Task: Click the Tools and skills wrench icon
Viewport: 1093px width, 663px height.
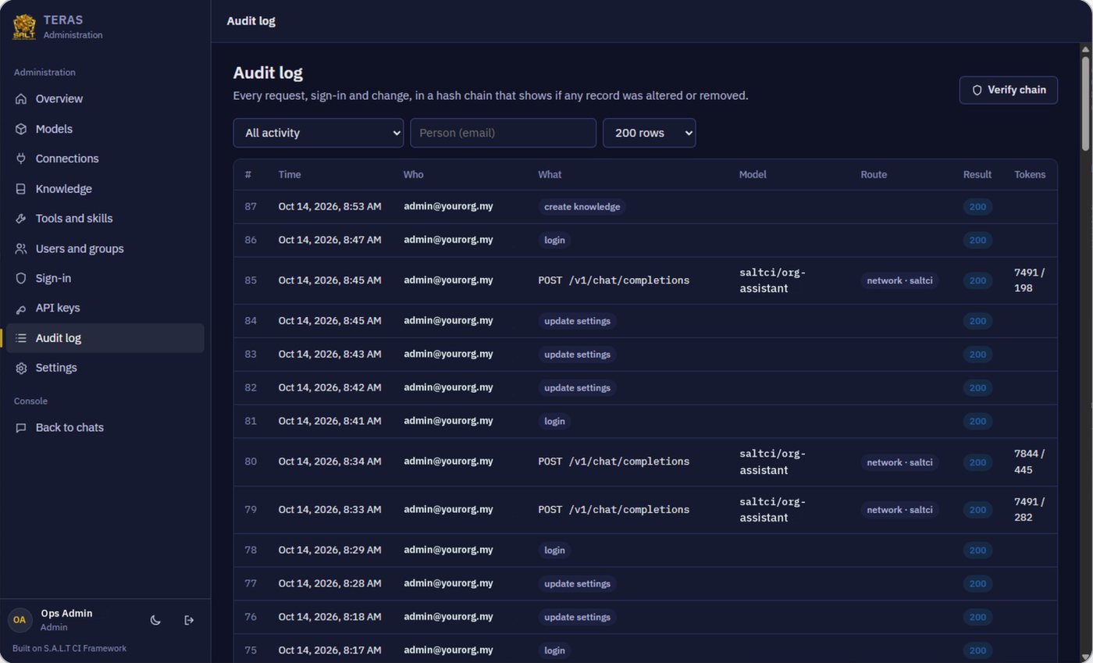Action: [x=21, y=219]
